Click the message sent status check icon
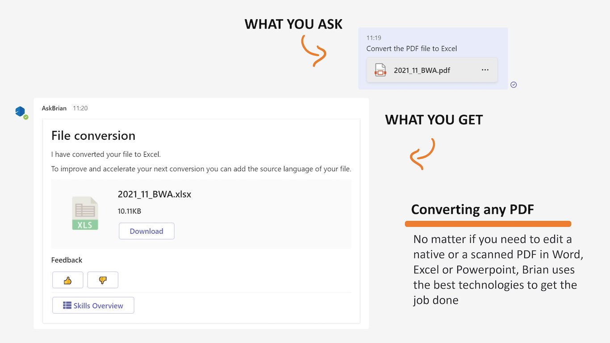610x343 pixels. [x=514, y=85]
